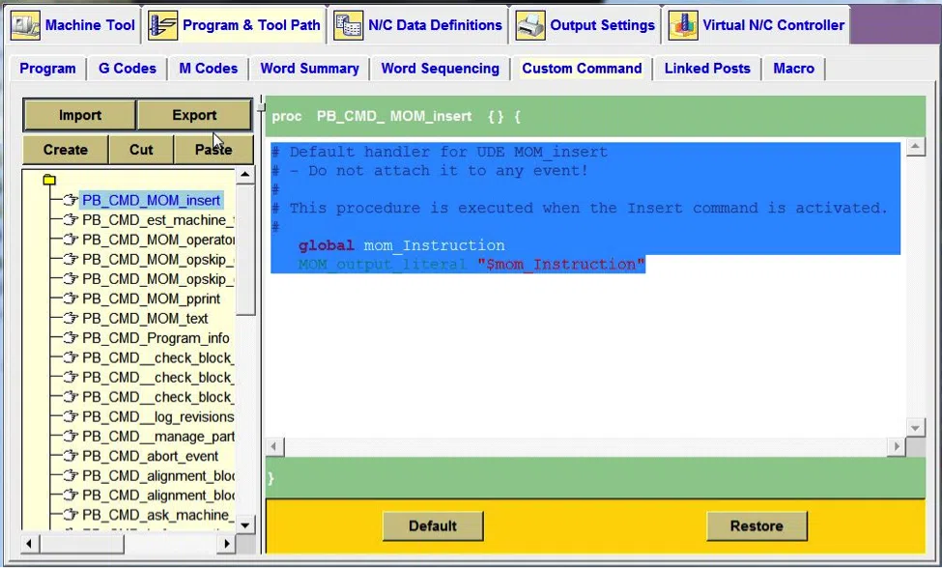Click the yellow folder icon in the tree

tap(49, 180)
